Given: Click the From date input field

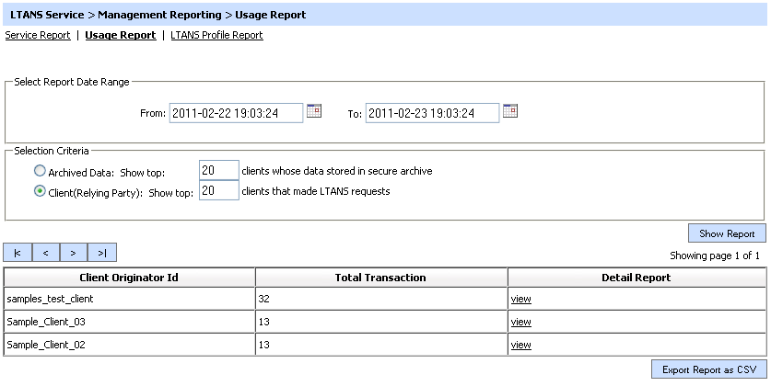Looking at the screenshot, I should pos(236,112).
